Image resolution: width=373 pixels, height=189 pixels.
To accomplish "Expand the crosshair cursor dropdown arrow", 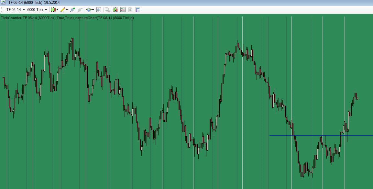I will click(x=93, y=10).
